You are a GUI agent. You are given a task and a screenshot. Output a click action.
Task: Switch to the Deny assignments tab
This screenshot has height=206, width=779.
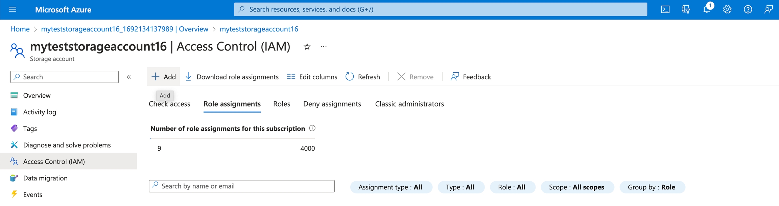click(x=332, y=104)
